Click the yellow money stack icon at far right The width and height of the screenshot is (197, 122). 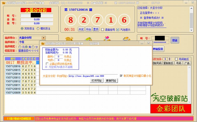[126, 38]
